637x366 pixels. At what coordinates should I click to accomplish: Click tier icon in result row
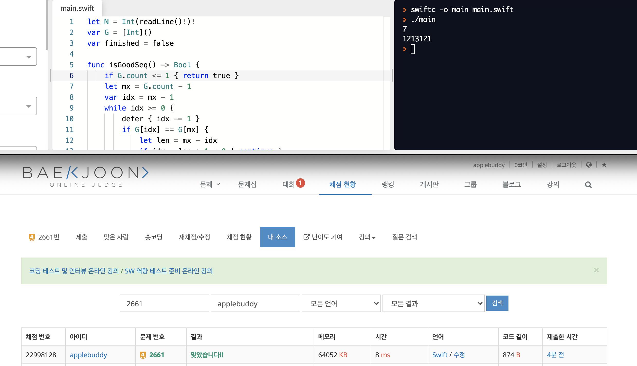tap(143, 355)
